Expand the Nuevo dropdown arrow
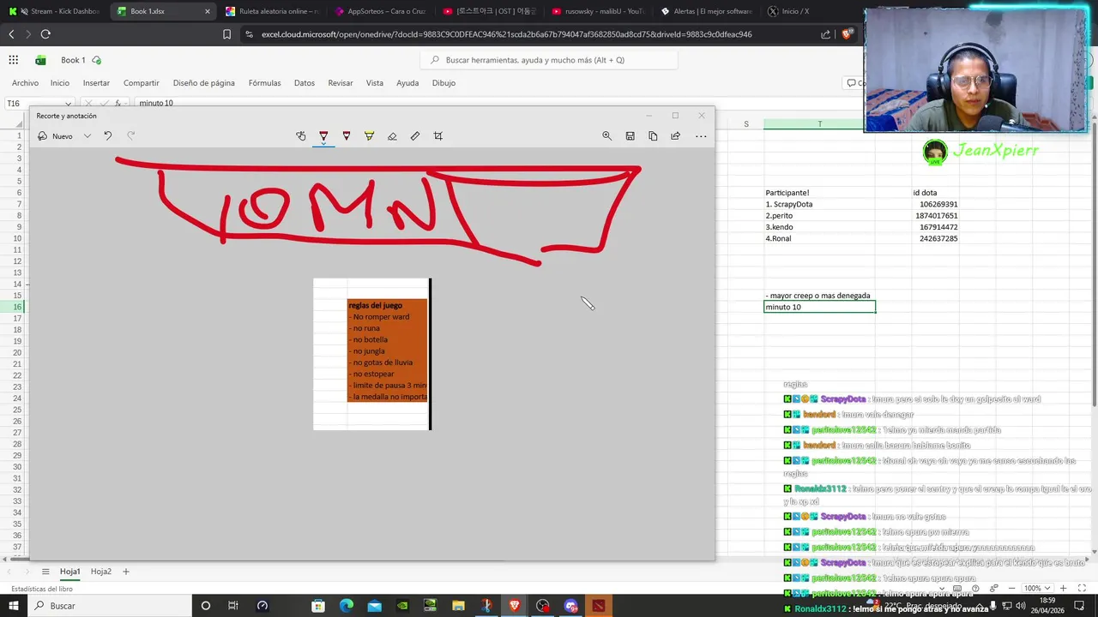 87,136
